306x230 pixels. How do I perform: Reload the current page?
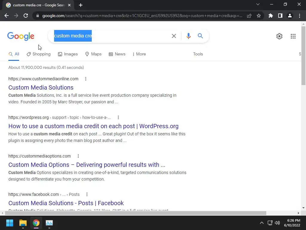26,16
